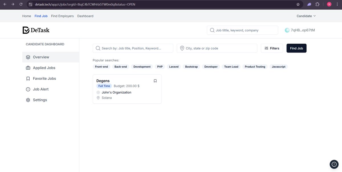Reload the page with the refresh icon

[x=21, y=4]
